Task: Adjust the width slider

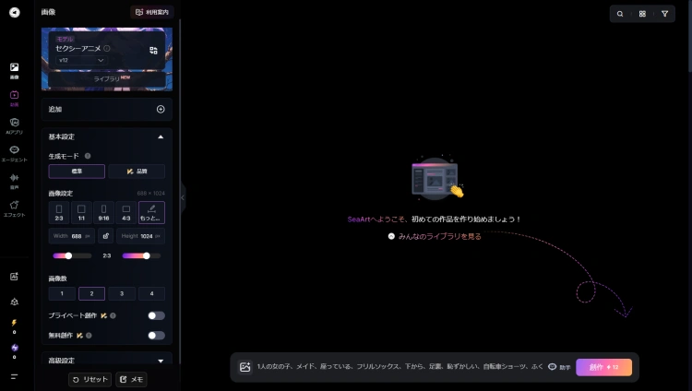Action: (72, 255)
